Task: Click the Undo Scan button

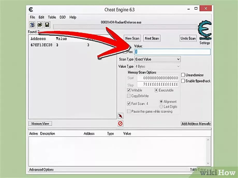Action: pyautogui.click(x=188, y=38)
